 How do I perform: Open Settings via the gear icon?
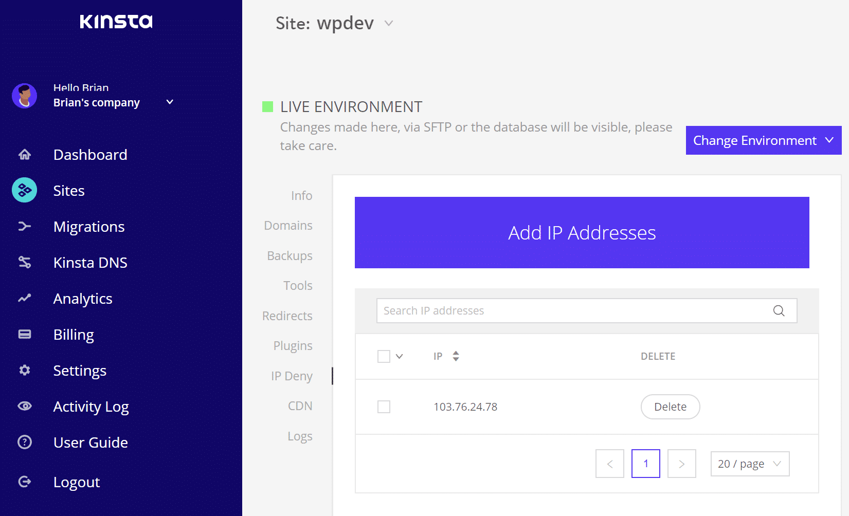(x=24, y=370)
